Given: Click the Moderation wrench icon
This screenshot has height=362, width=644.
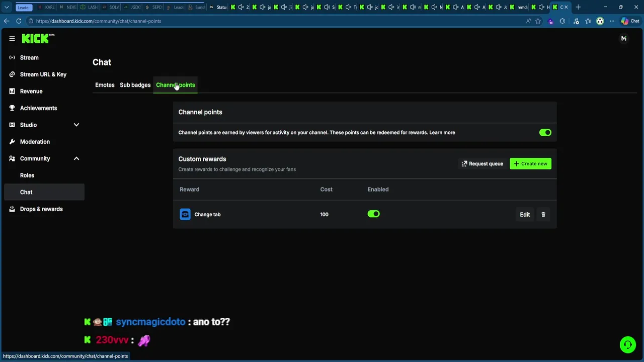Looking at the screenshot, I should 12,142.
